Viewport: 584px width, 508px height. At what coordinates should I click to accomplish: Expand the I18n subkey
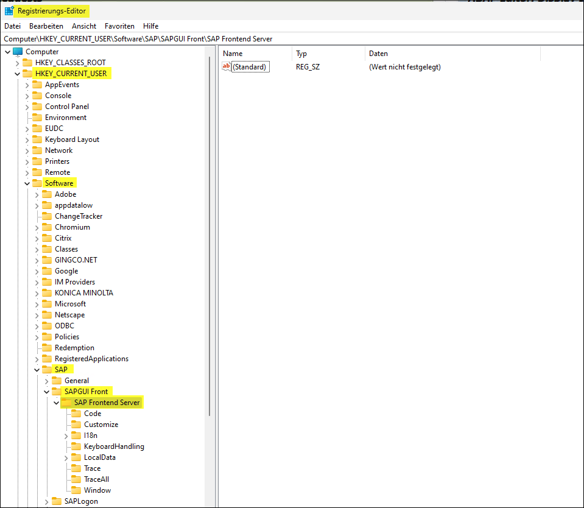66,436
